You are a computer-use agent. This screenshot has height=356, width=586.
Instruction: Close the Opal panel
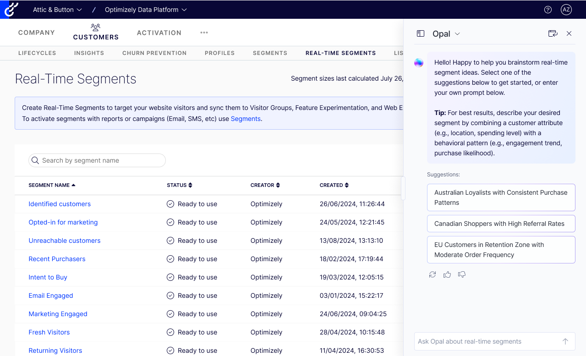click(569, 33)
